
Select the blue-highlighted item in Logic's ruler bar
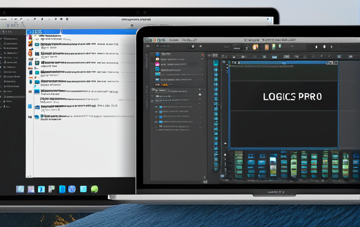click(x=274, y=57)
